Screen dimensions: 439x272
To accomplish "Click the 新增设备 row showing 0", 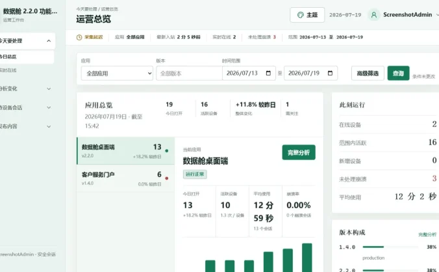I will (x=388, y=161).
